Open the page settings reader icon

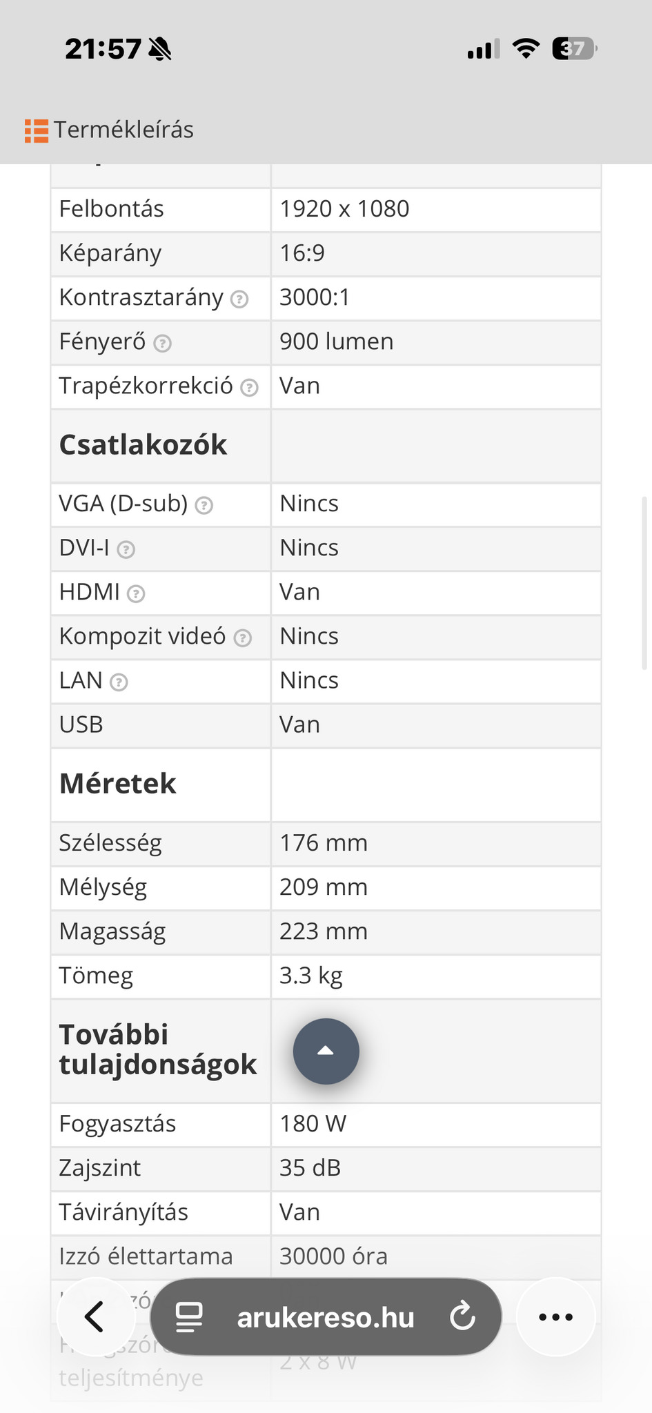[189, 1317]
